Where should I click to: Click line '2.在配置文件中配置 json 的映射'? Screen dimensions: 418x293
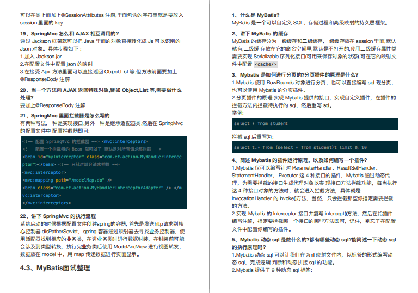pos(56,64)
